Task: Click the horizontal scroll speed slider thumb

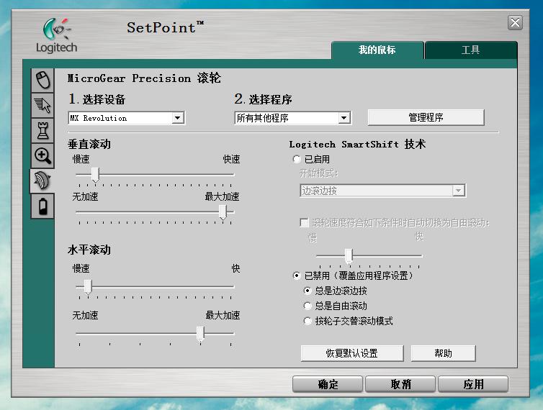Action: coord(88,287)
